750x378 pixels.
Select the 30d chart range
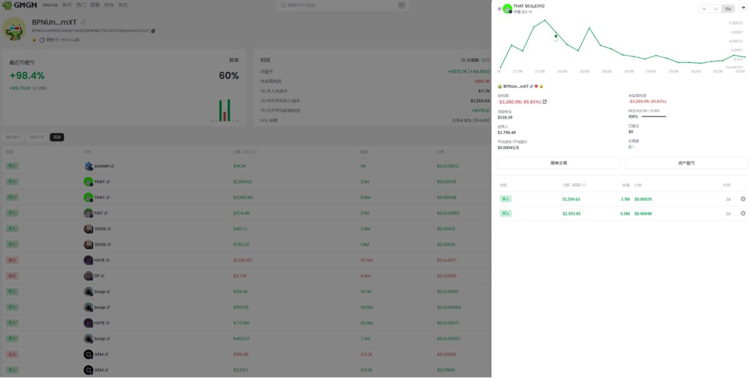pos(728,9)
